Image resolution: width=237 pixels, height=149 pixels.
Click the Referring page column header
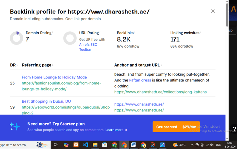pos(36,65)
